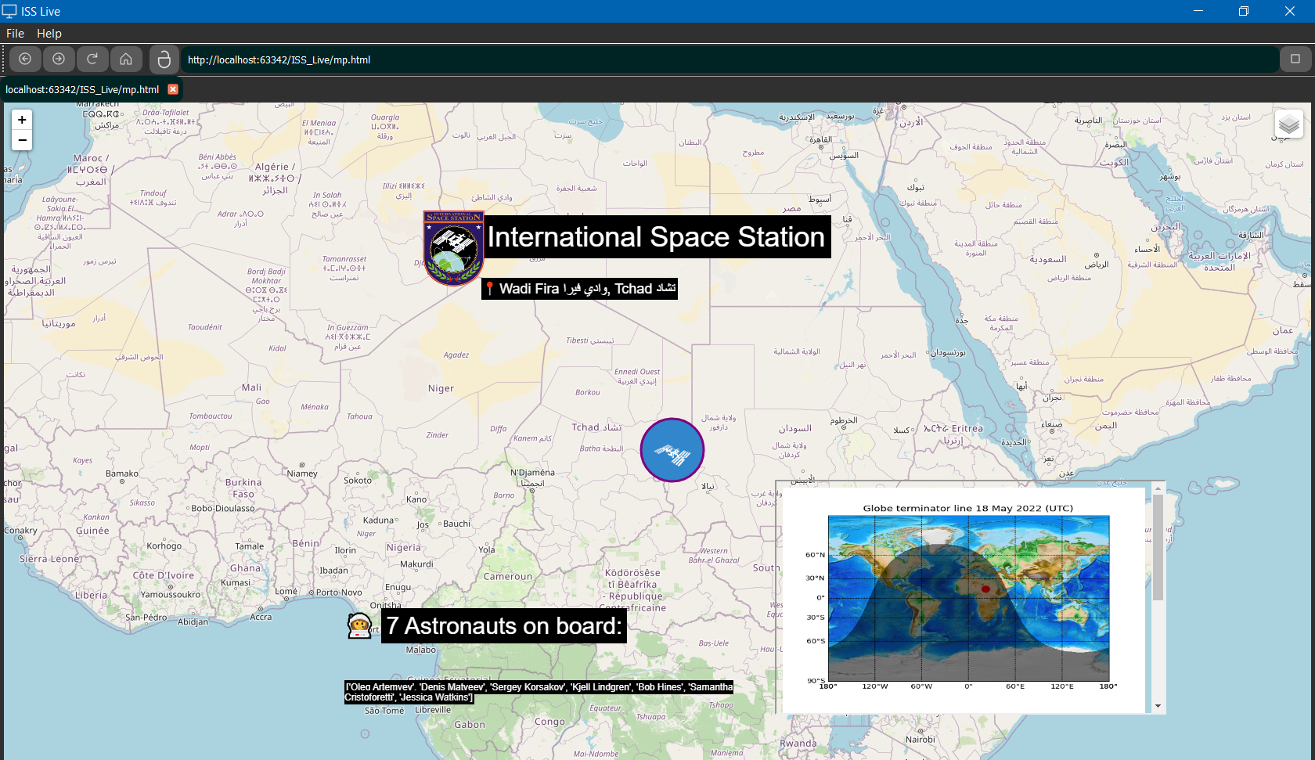Zoom out the map with minus button
Image resolution: width=1315 pixels, height=760 pixels.
coord(22,140)
